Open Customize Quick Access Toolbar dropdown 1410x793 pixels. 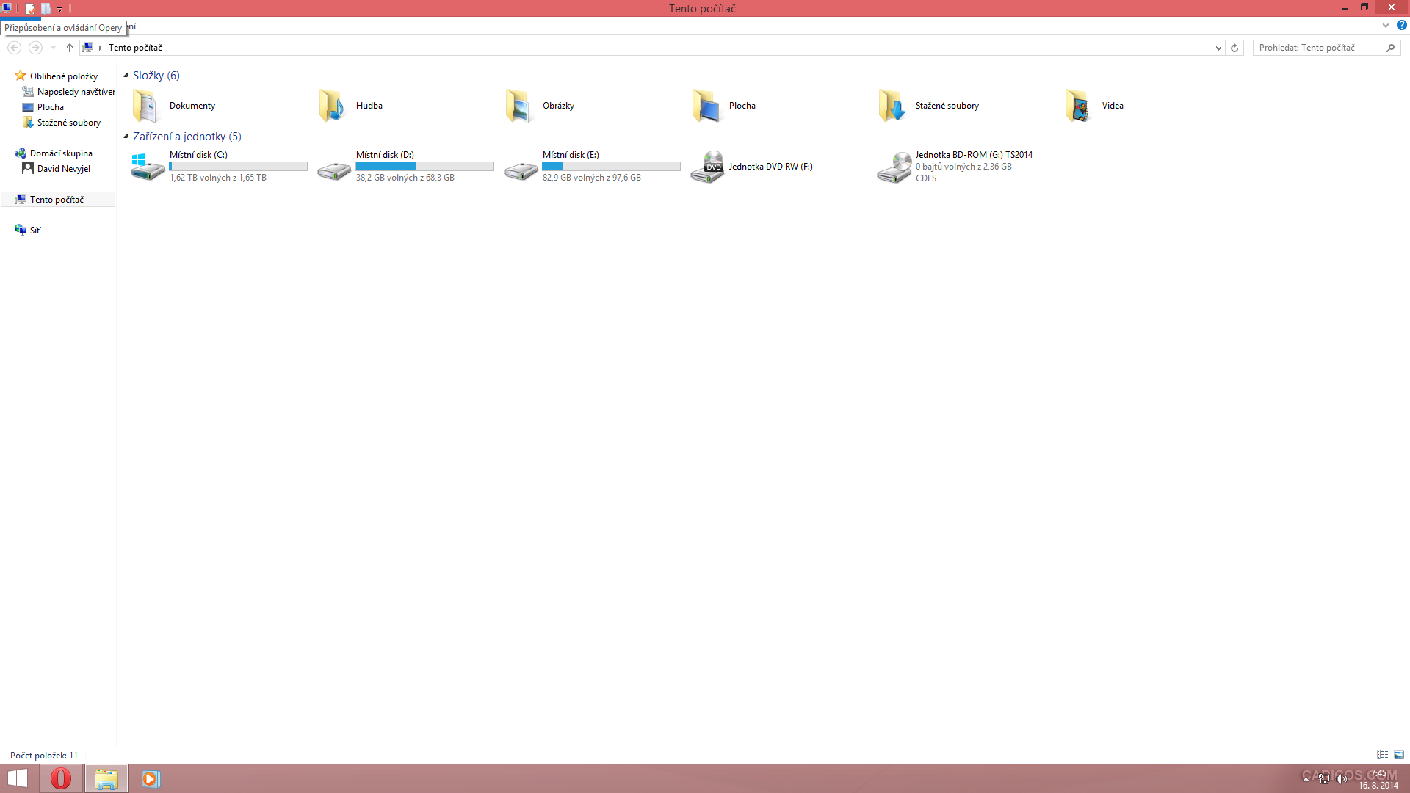(60, 9)
